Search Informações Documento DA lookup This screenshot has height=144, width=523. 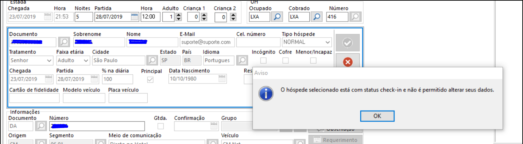(x=41, y=126)
